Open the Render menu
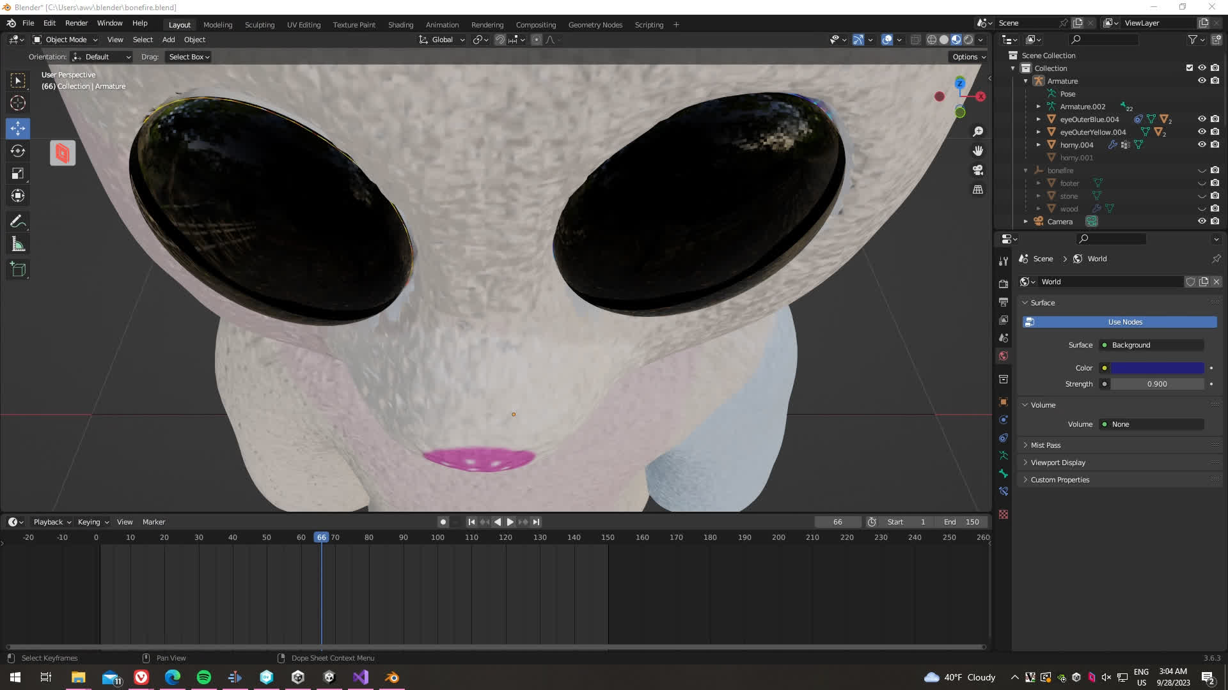The height and width of the screenshot is (690, 1228). pos(76,23)
